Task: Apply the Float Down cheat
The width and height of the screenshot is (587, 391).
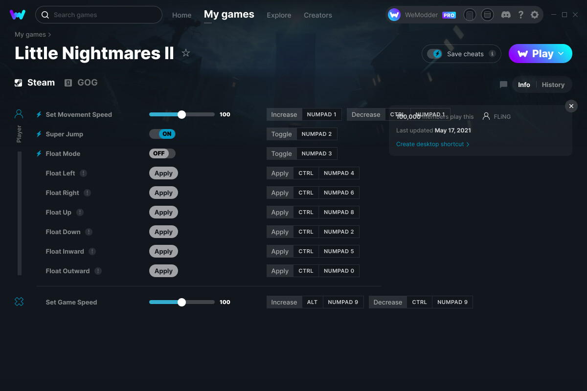Action: point(163,232)
